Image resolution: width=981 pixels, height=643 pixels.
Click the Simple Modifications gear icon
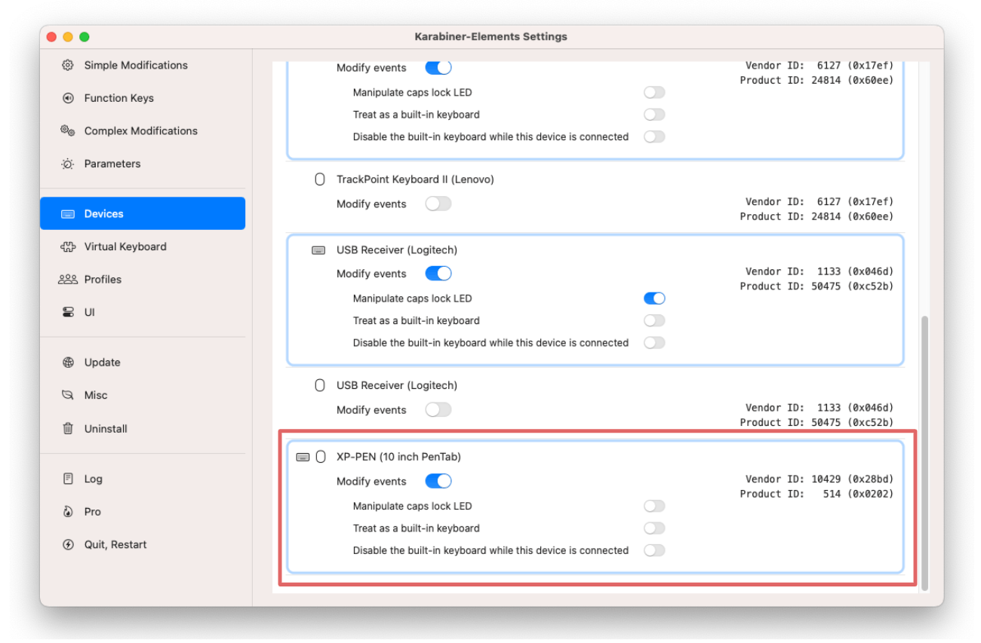(68, 66)
